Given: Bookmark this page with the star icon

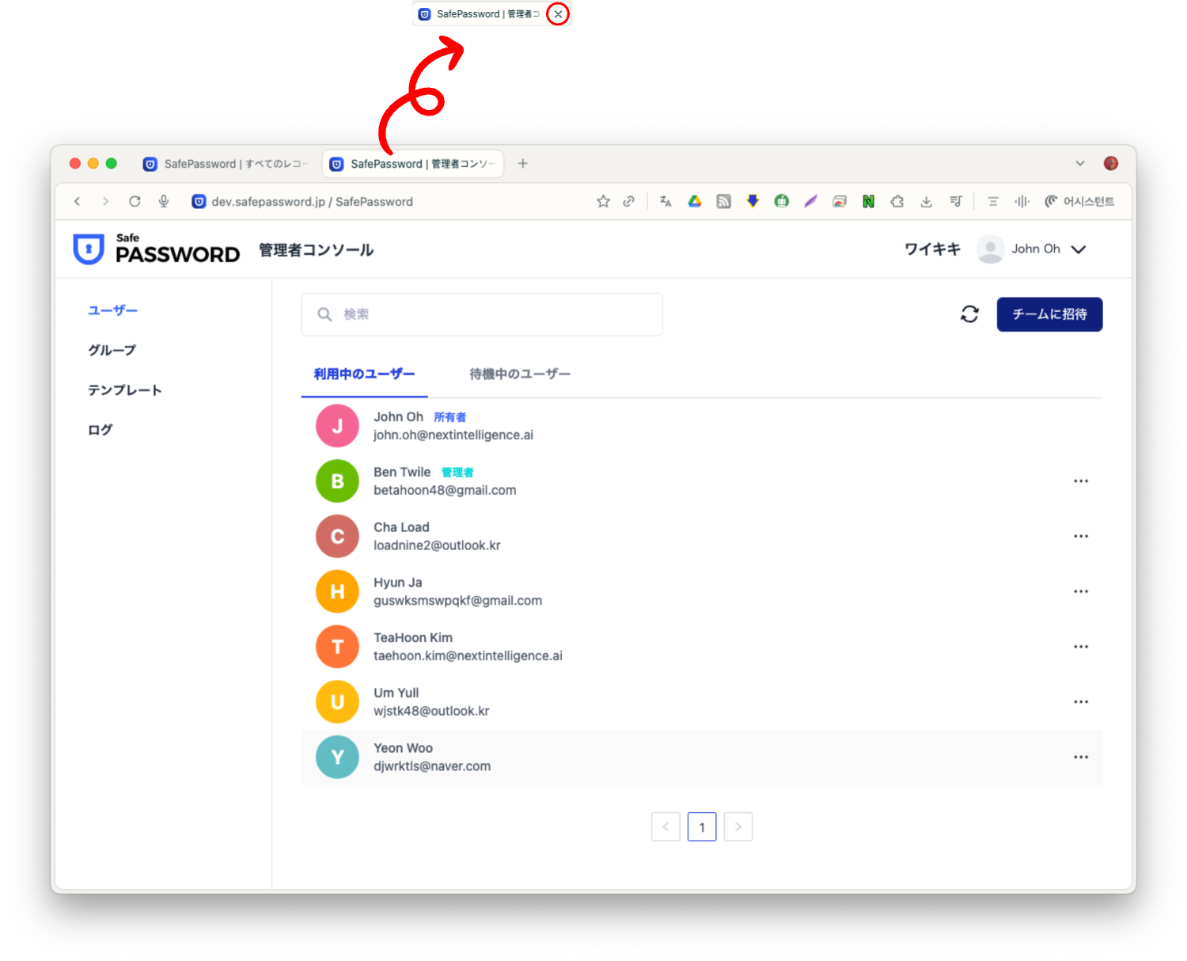Looking at the screenshot, I should (603, 202).
